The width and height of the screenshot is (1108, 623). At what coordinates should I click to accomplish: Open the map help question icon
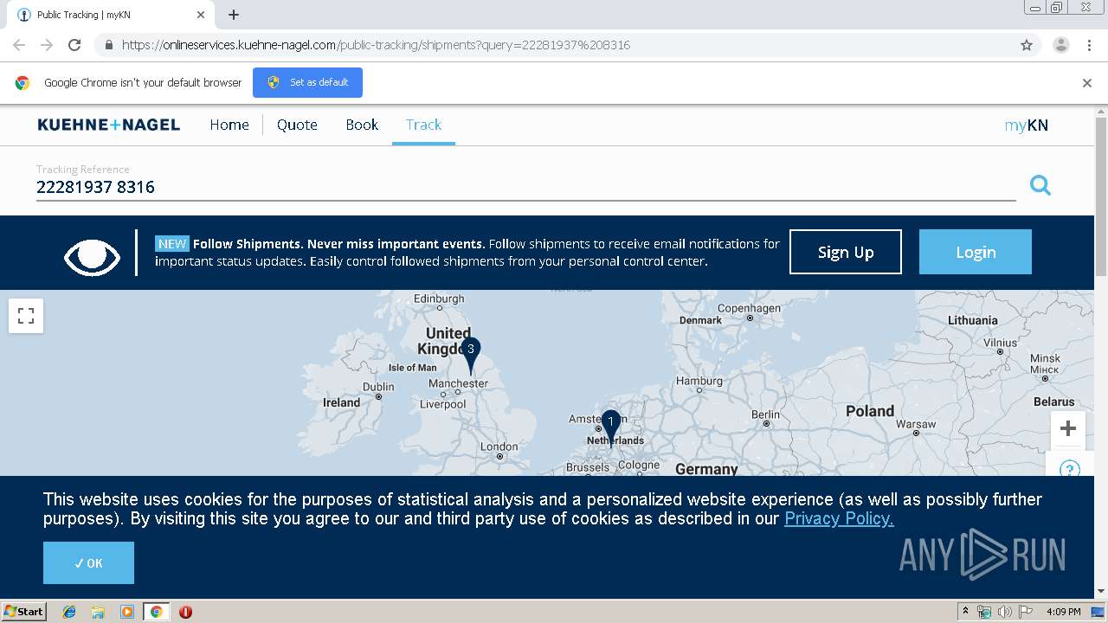point(1069,467)
